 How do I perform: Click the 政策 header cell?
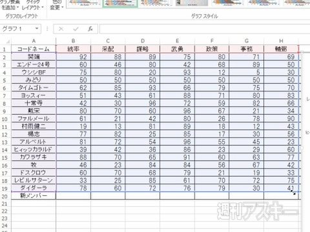[x=212, y=49]
